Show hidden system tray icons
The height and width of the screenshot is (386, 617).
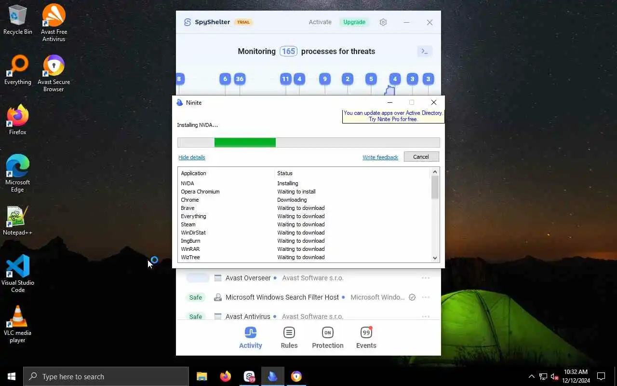[531, 376]
